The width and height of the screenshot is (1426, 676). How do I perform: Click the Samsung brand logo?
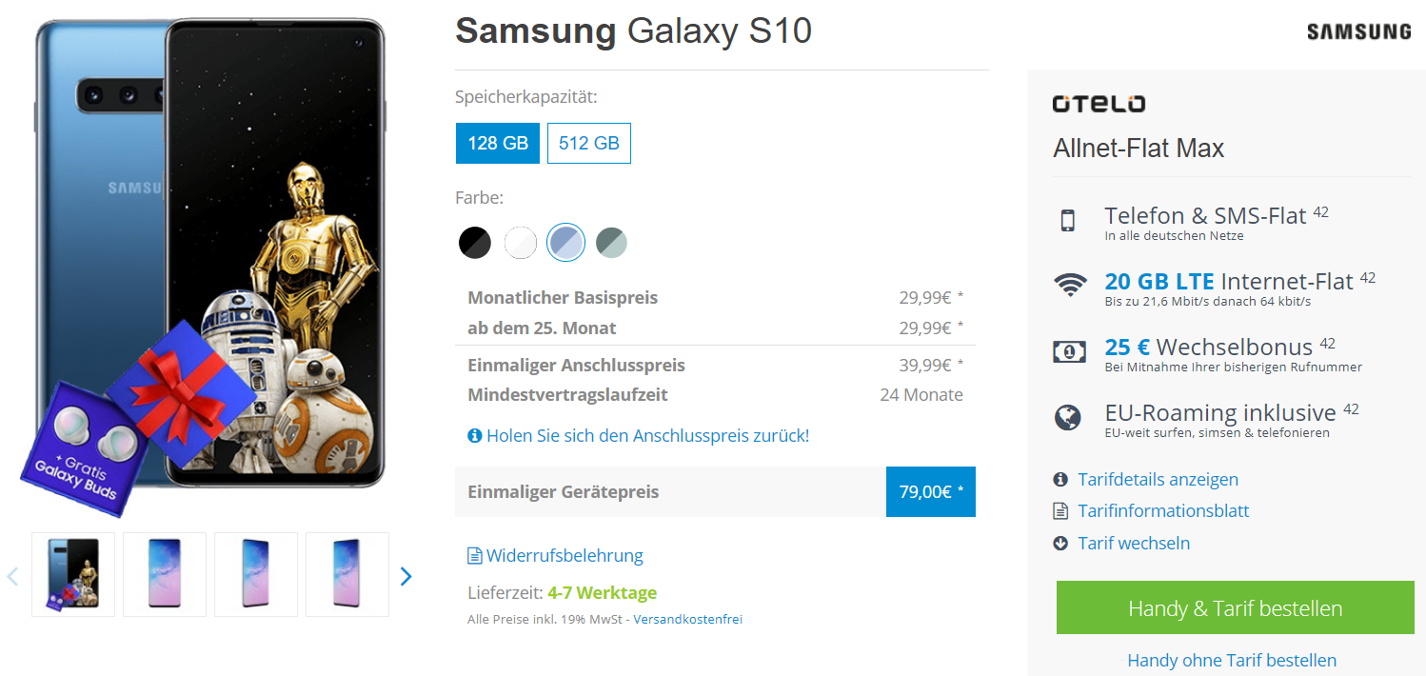1358,32
